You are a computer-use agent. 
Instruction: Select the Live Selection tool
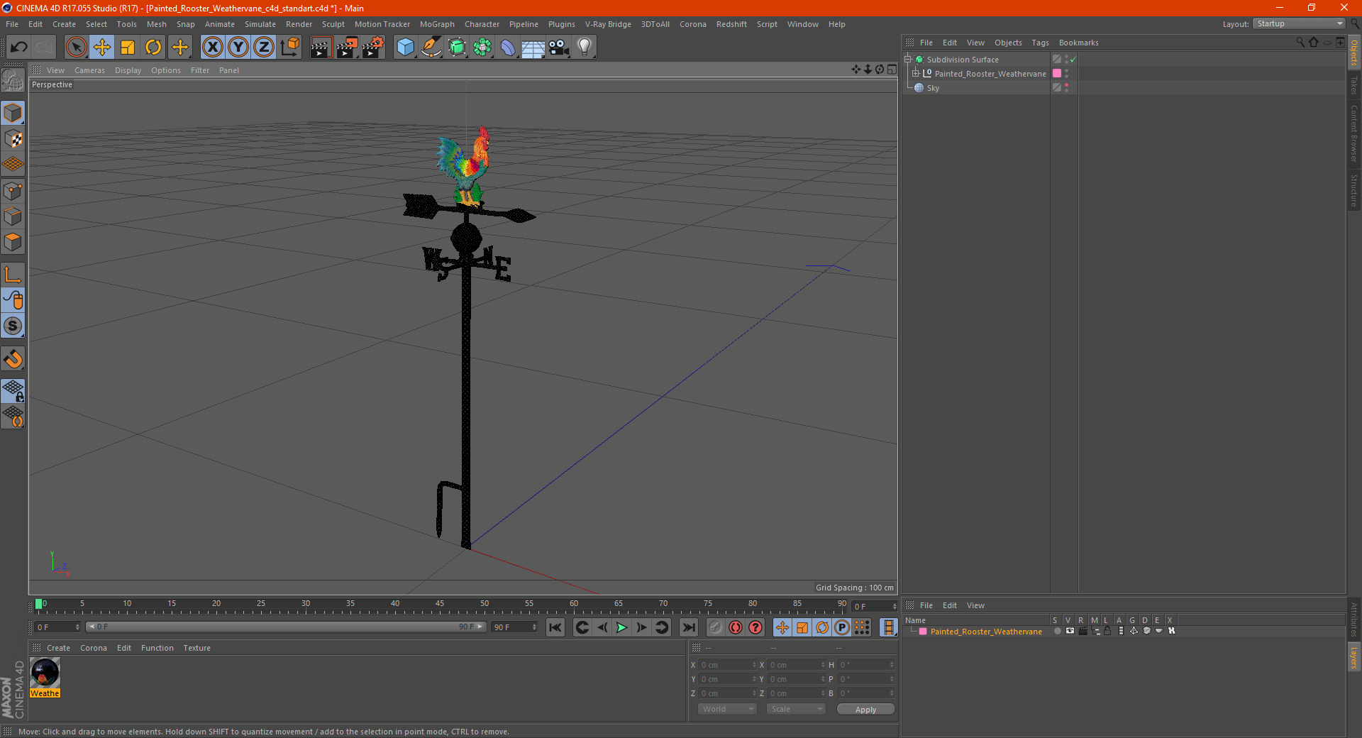coord(76,48)
